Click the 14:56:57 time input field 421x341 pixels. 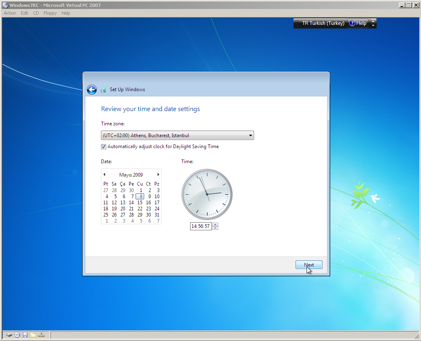tap(201, 226)
